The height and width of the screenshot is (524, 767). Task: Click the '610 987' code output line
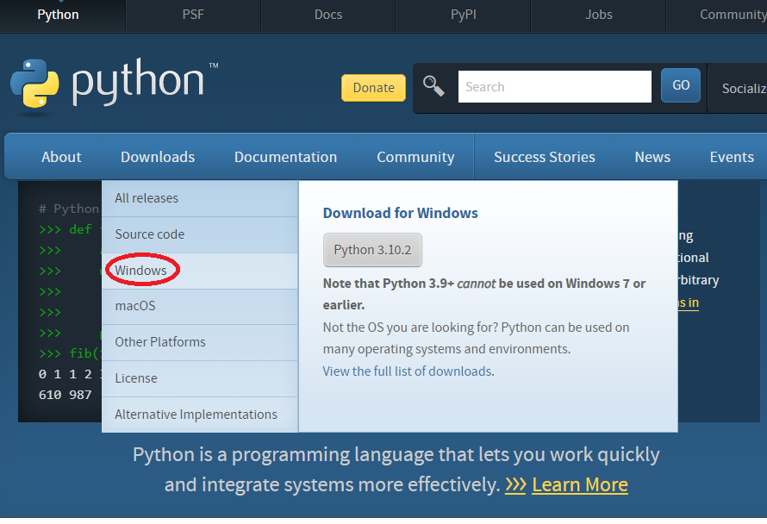(x=65, y=395)
